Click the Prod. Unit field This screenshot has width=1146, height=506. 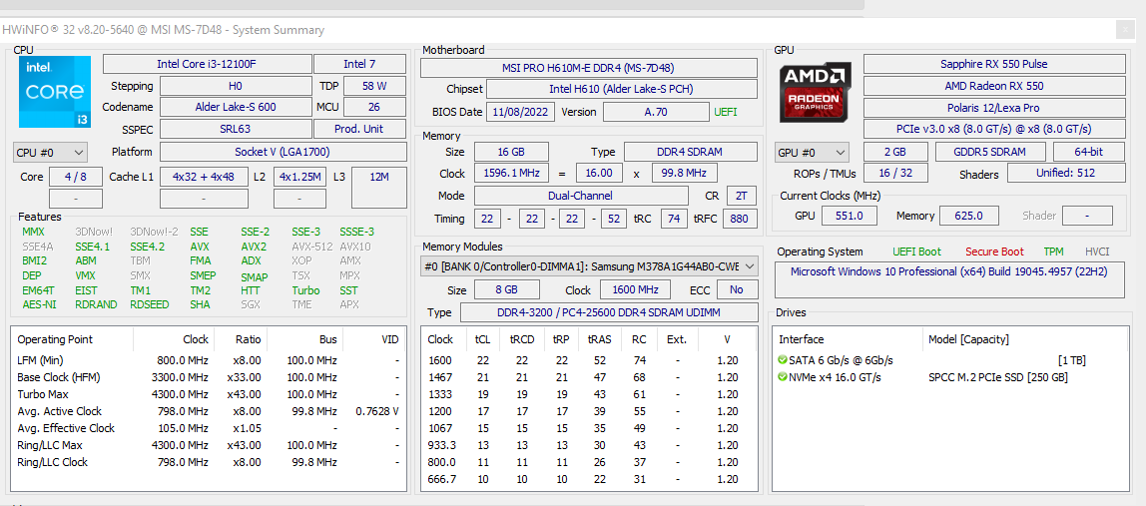tap(359, 130)
